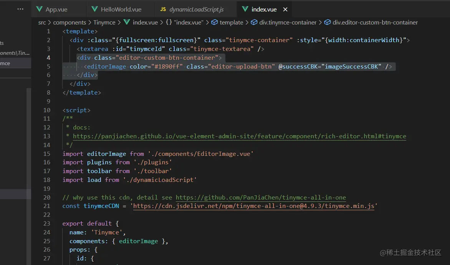This screenshot has height=265, width=450.
Task: Click the cube icon before template breadcrumb
Action: pyautogui.click(x=214, y=22)
